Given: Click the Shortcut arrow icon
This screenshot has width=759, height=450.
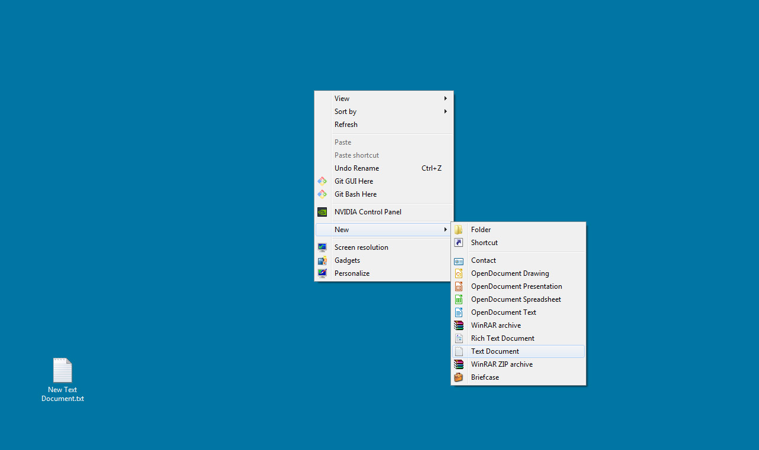Looking at the screenshot, I should pos(459,243).
